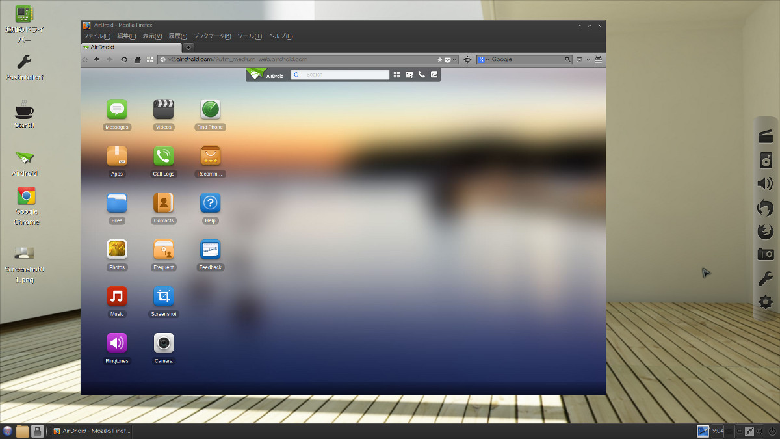Open the Call Logs phone icon
780x439 pixels.
point(164,155)
